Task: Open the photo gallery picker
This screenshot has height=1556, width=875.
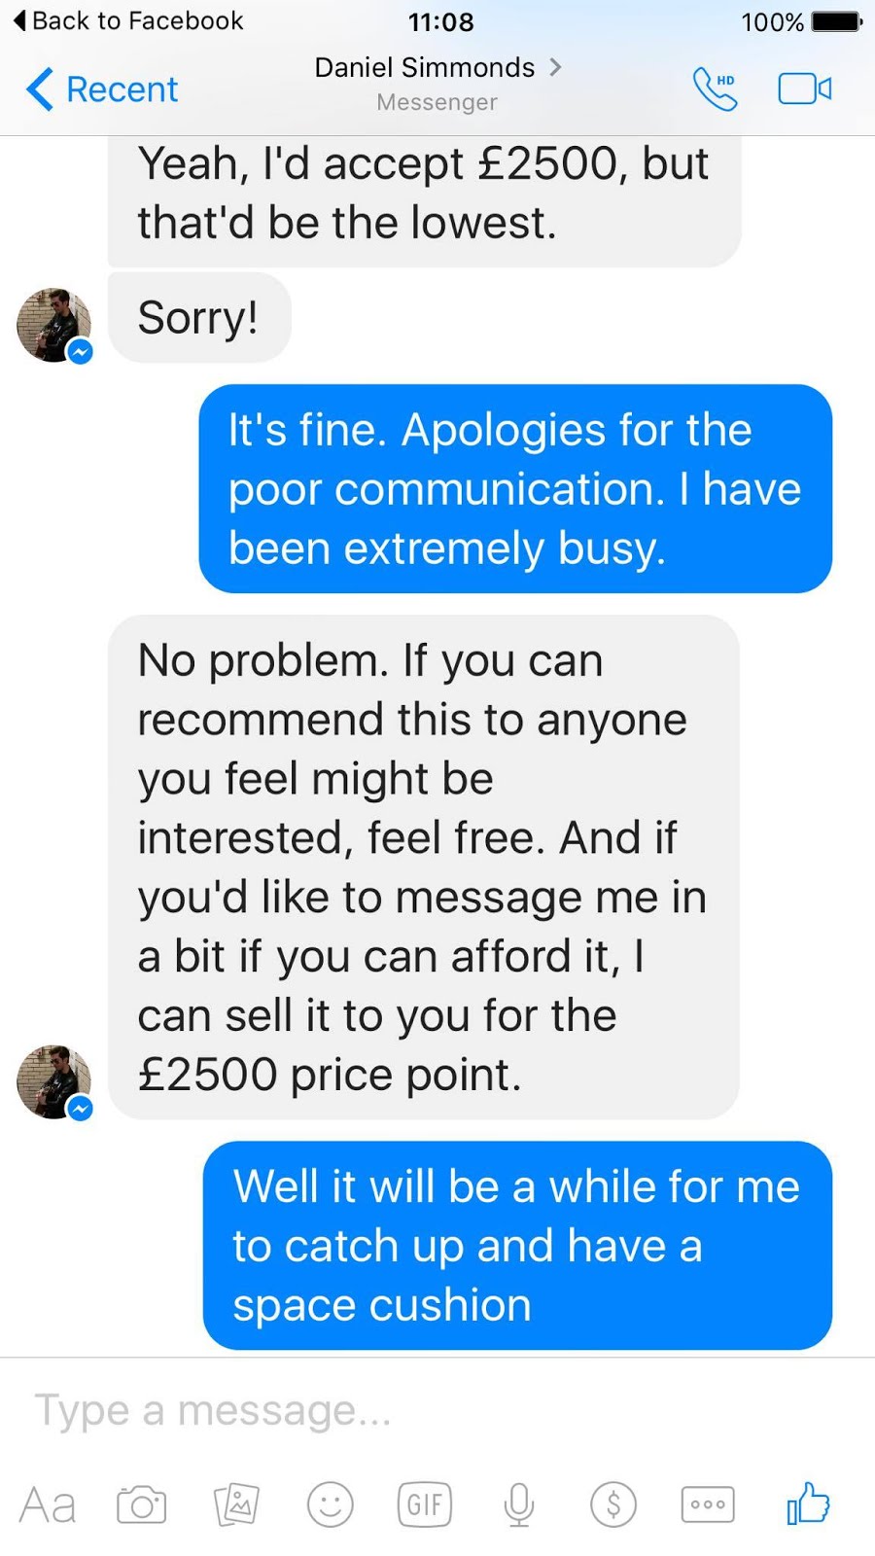Action: pos(236,1504)
